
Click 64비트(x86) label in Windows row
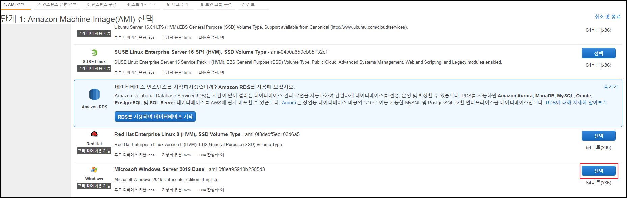[598, 183]
